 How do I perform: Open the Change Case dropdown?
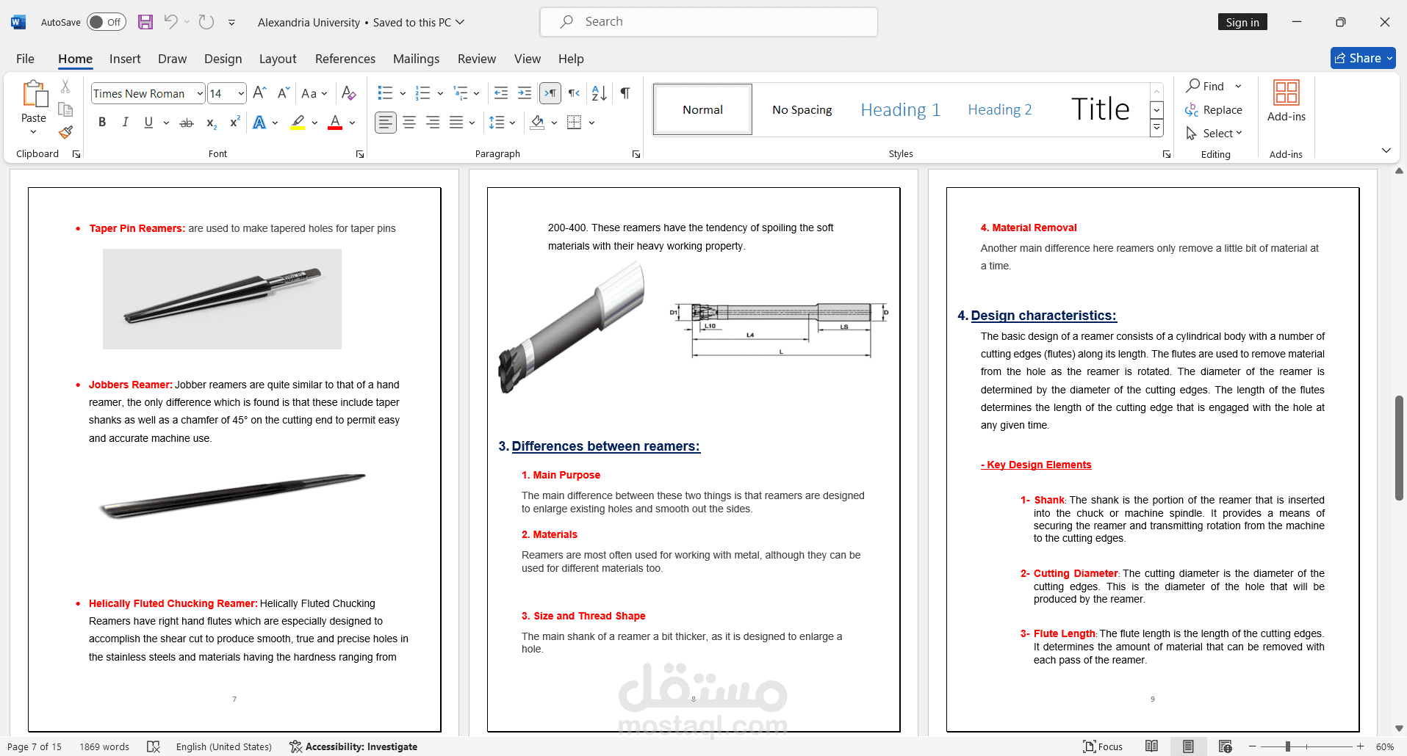click(x=314, y=93)
